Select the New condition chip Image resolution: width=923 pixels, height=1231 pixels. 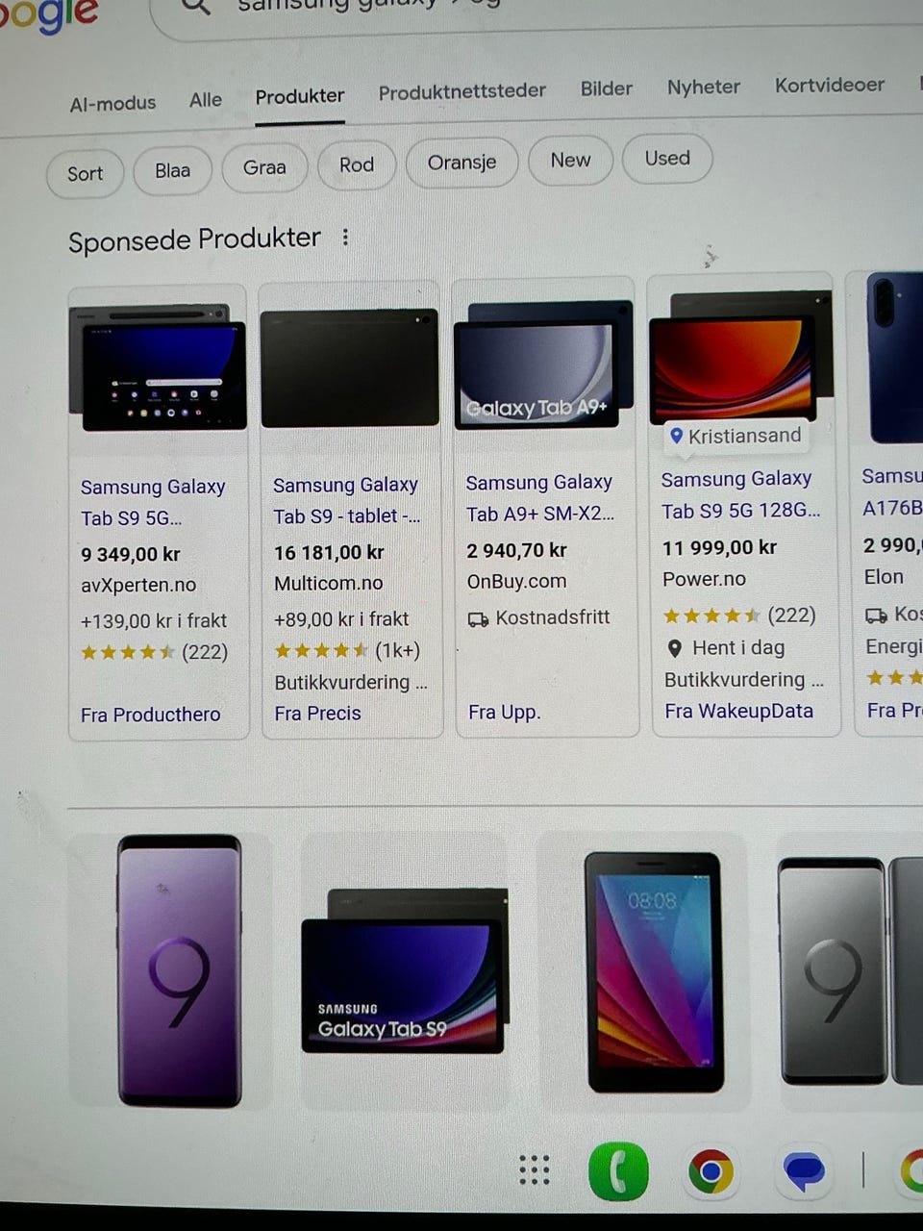click(570, 160)
